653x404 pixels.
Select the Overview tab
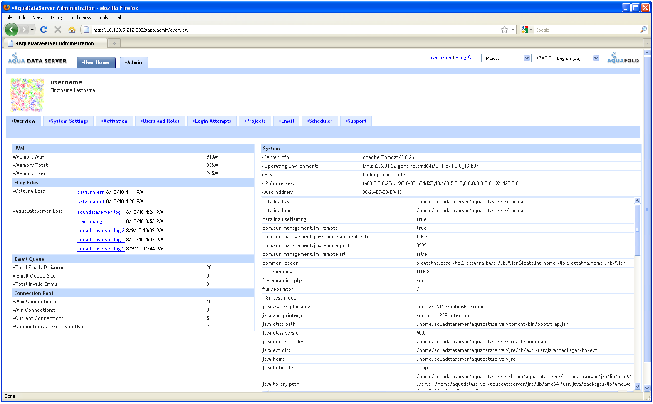point(24,121)
